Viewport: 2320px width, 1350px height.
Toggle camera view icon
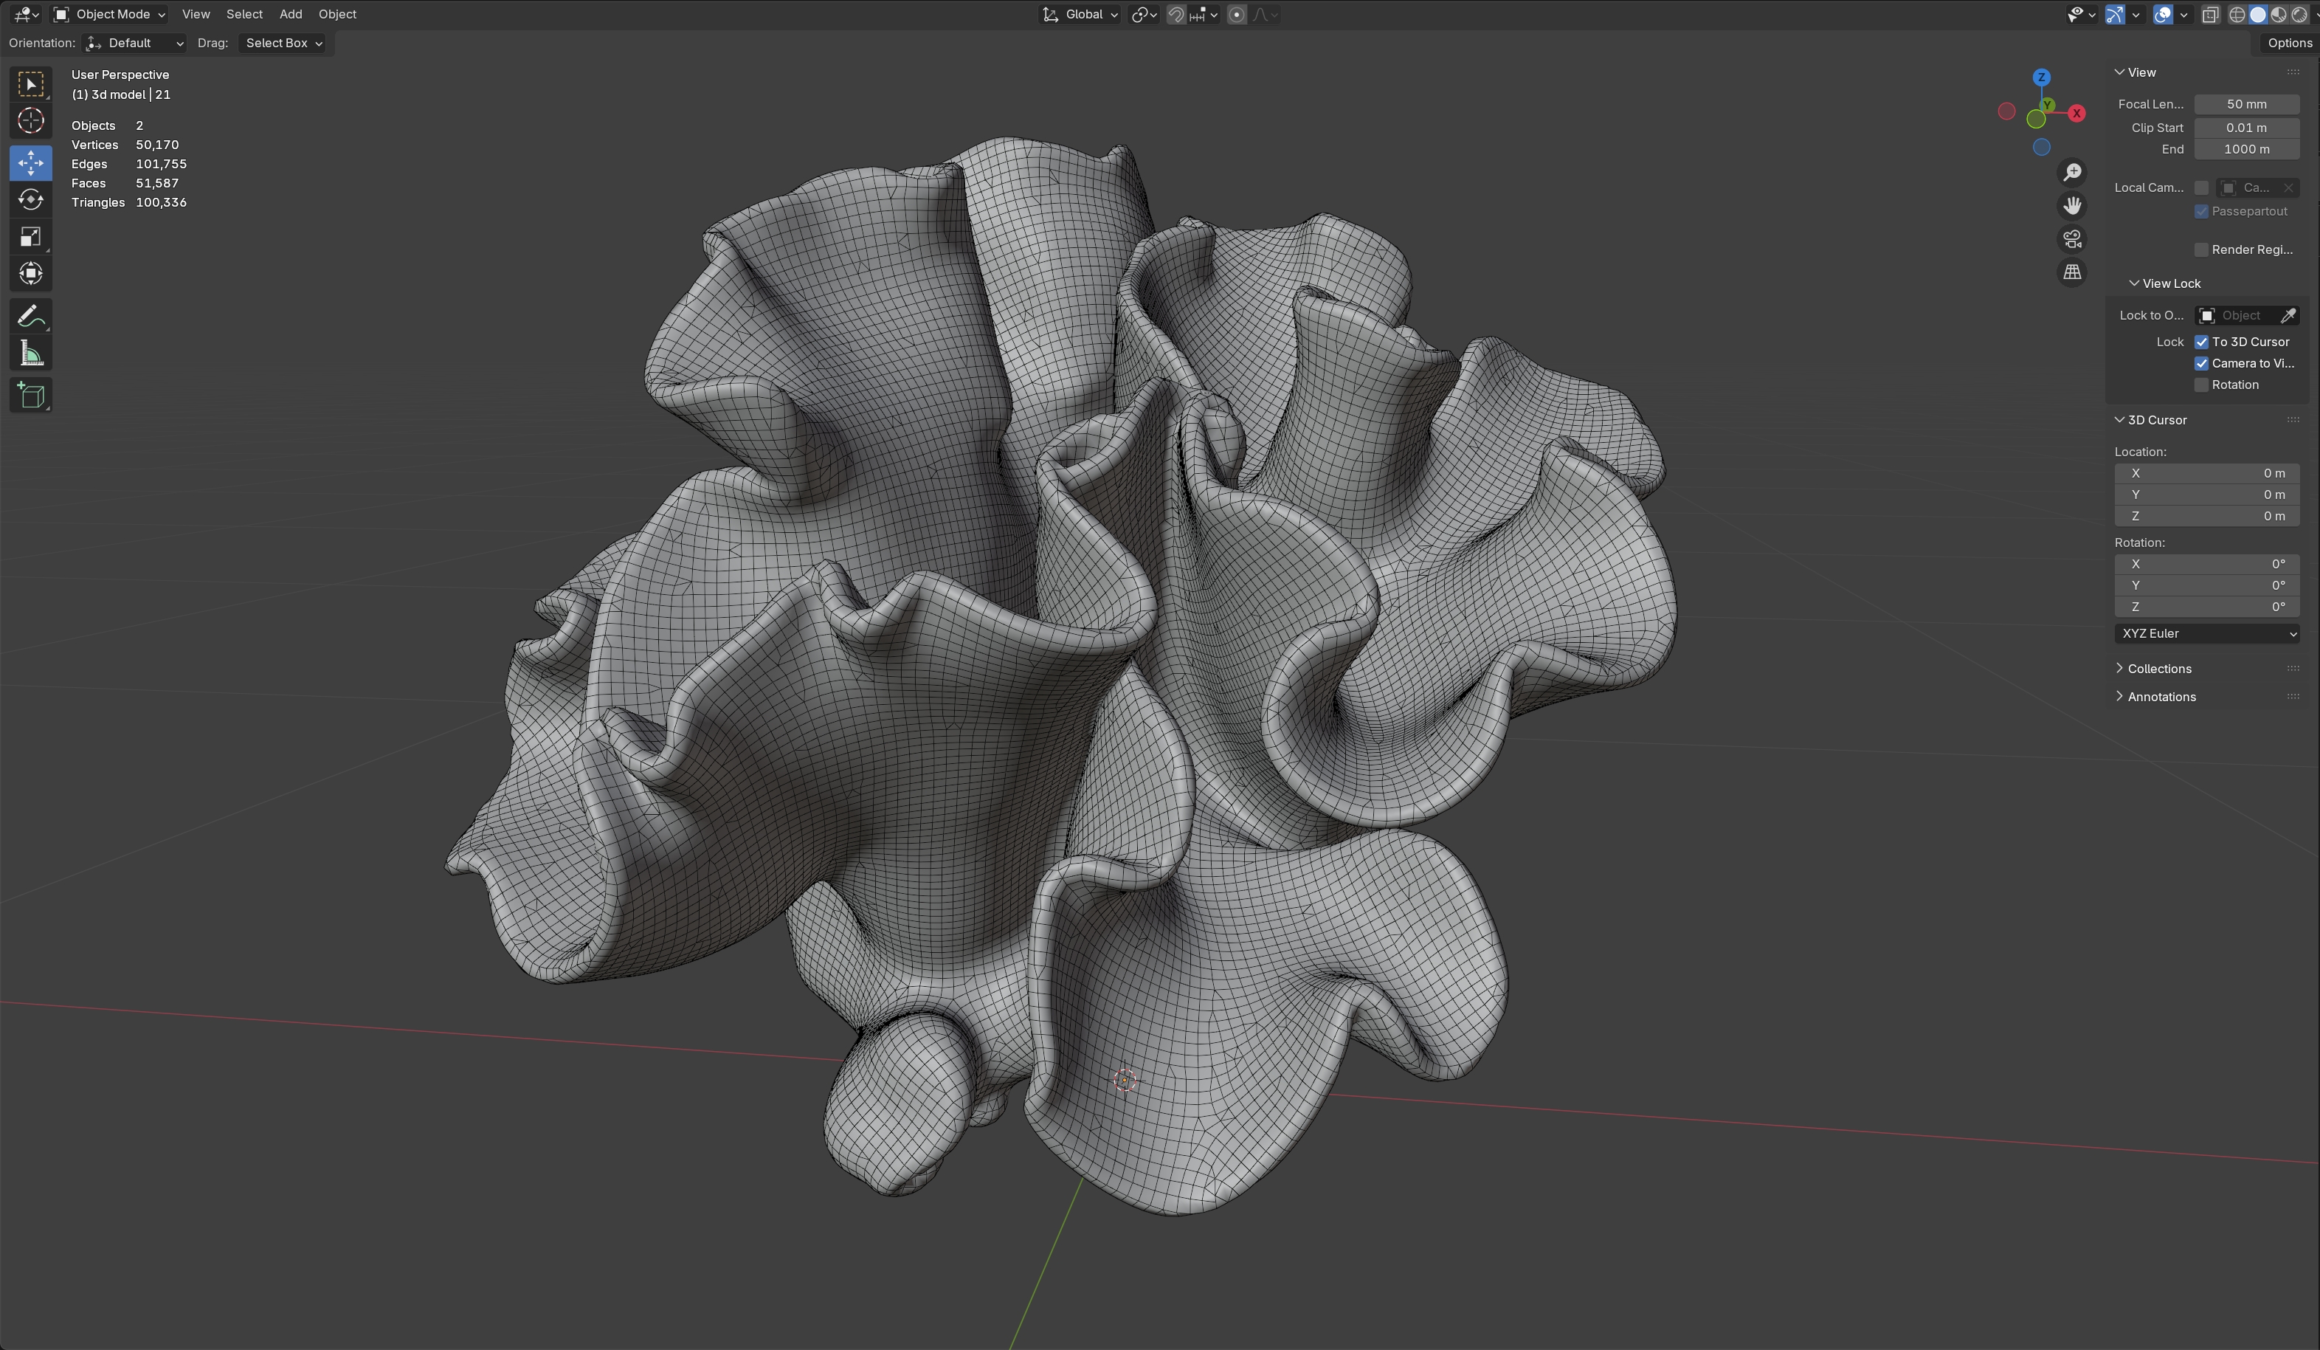2071,239
